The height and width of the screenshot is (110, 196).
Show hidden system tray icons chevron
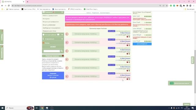(x=169, y=108)
